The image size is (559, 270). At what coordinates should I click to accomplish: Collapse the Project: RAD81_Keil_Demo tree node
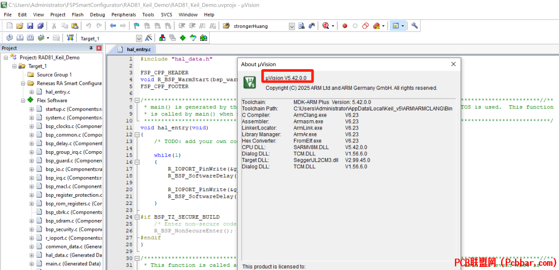coord(6,57)
